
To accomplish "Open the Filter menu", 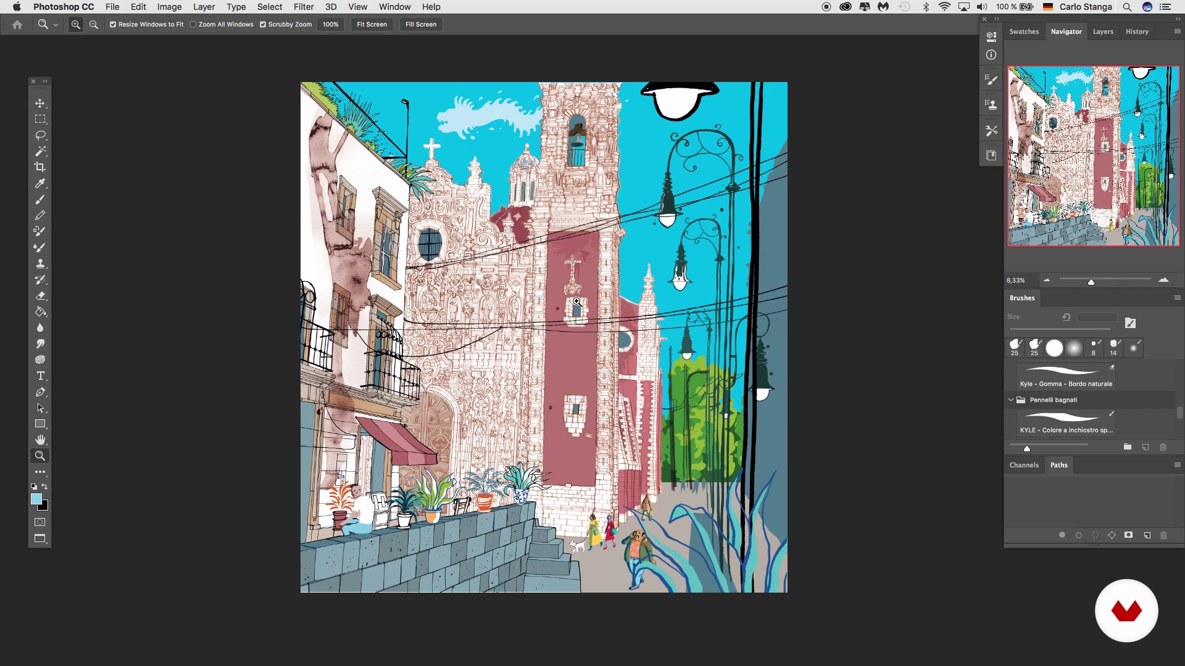I will (304, 7).
